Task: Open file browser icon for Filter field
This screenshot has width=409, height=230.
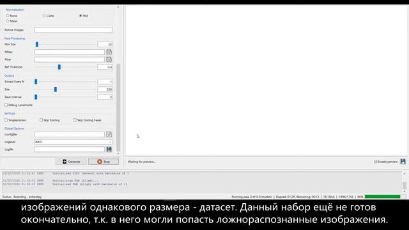Action: pos(109,59)
